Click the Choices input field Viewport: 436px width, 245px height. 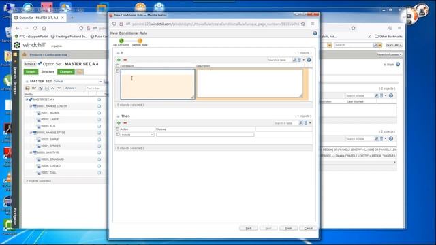205,135
